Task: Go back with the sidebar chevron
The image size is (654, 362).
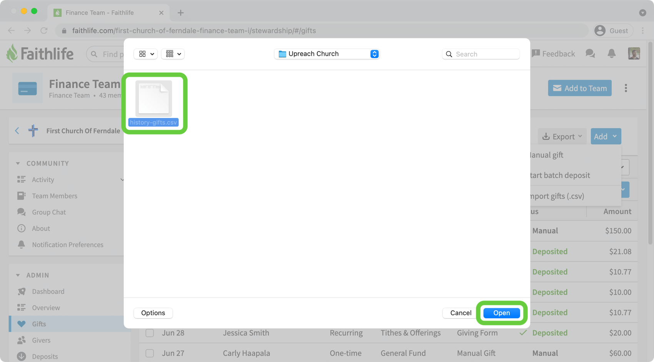Action: [x=17, y=131]
